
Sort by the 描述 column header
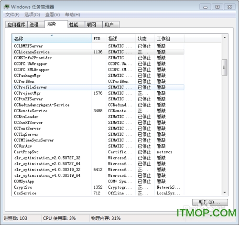[121, 38]
